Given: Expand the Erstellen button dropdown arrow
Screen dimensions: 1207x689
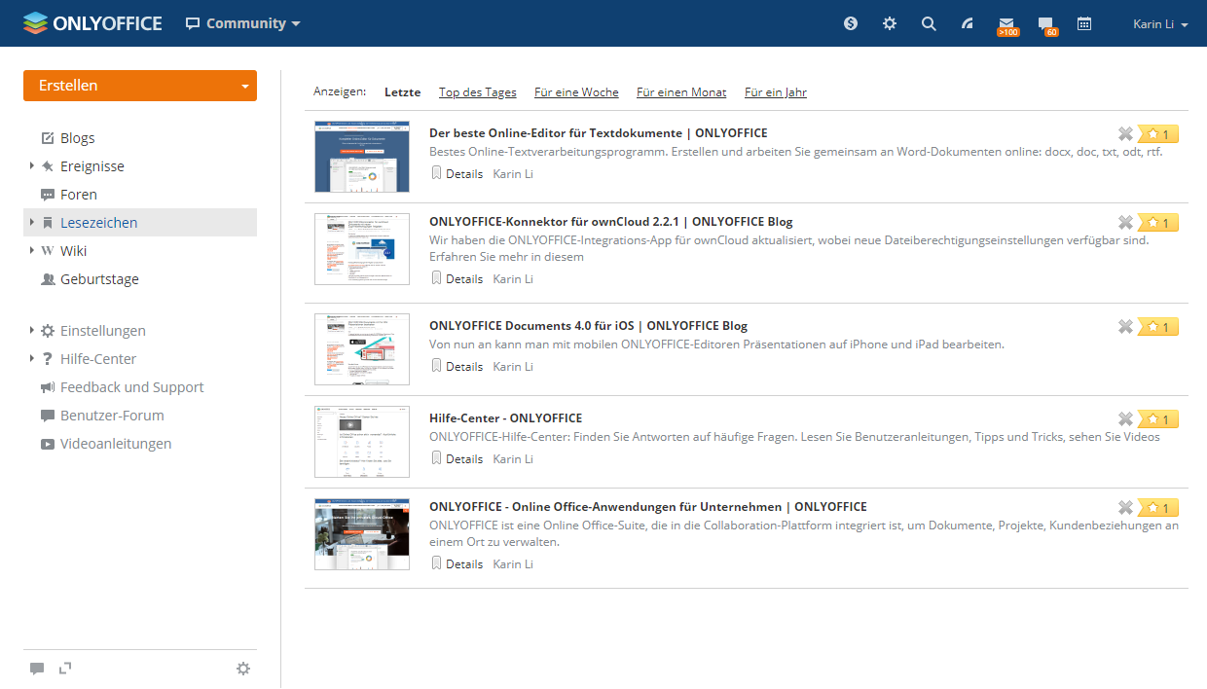Looking at the screenshot, I should [244, 86].
